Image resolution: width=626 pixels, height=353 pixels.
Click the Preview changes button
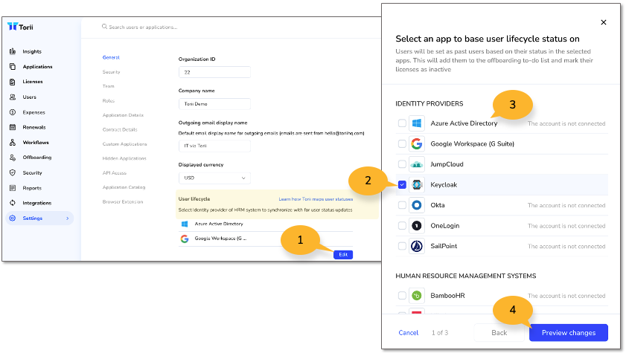pos(569,333)
